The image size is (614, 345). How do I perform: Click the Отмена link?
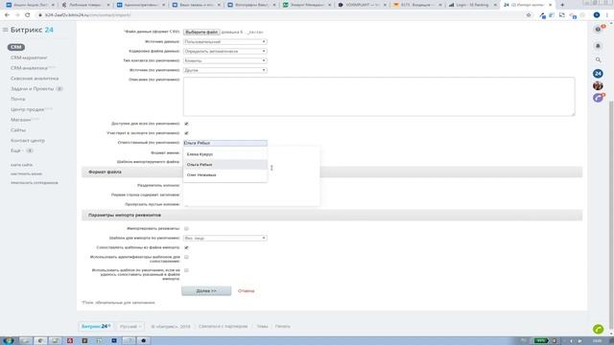coord(246,291)
